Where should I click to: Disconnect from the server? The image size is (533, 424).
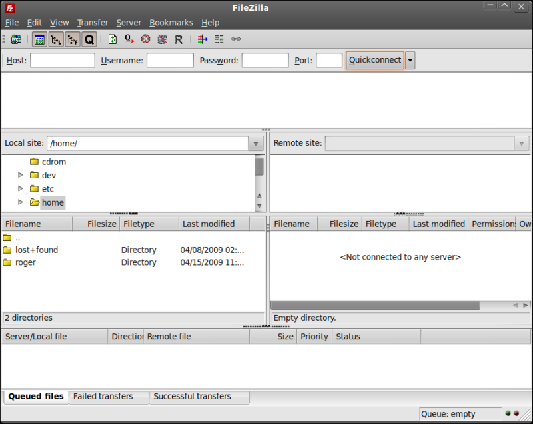coord(162,39)
